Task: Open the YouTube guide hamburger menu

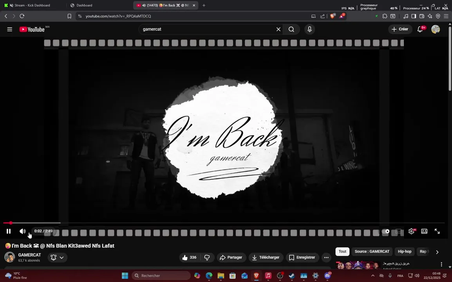Action: point(9,29)
